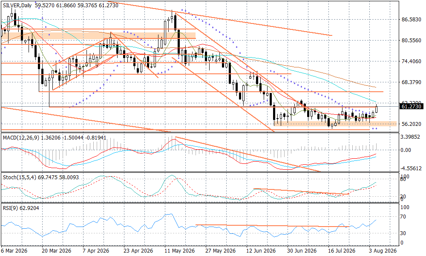Click the 7 Apr 2026 date label

pos(95,250)
